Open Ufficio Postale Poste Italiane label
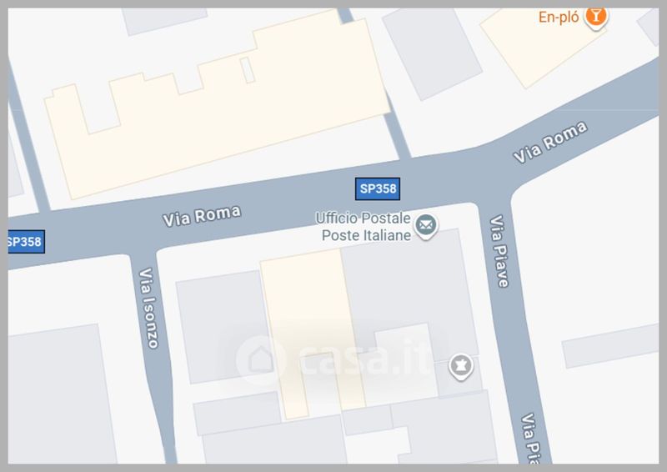 (363, 227)
